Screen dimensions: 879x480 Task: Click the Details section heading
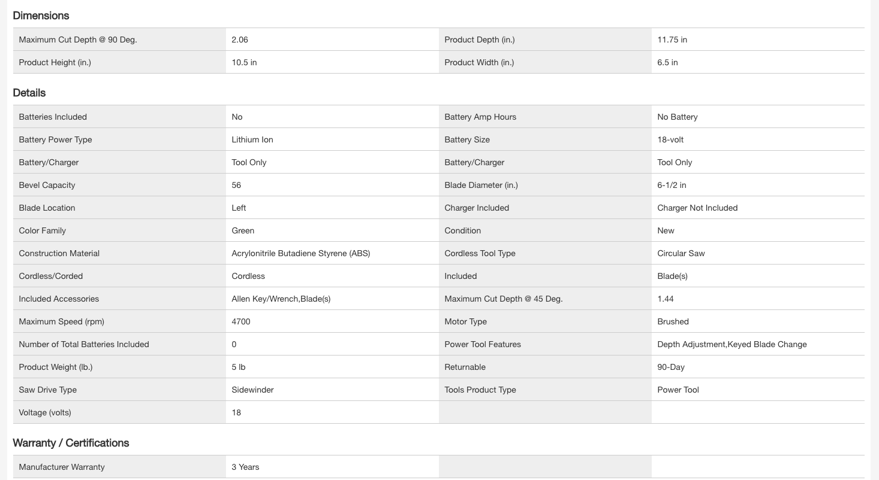coord(29,93)
